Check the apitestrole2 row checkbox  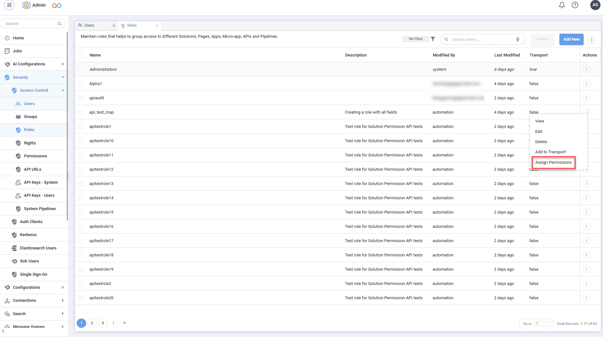80,284
